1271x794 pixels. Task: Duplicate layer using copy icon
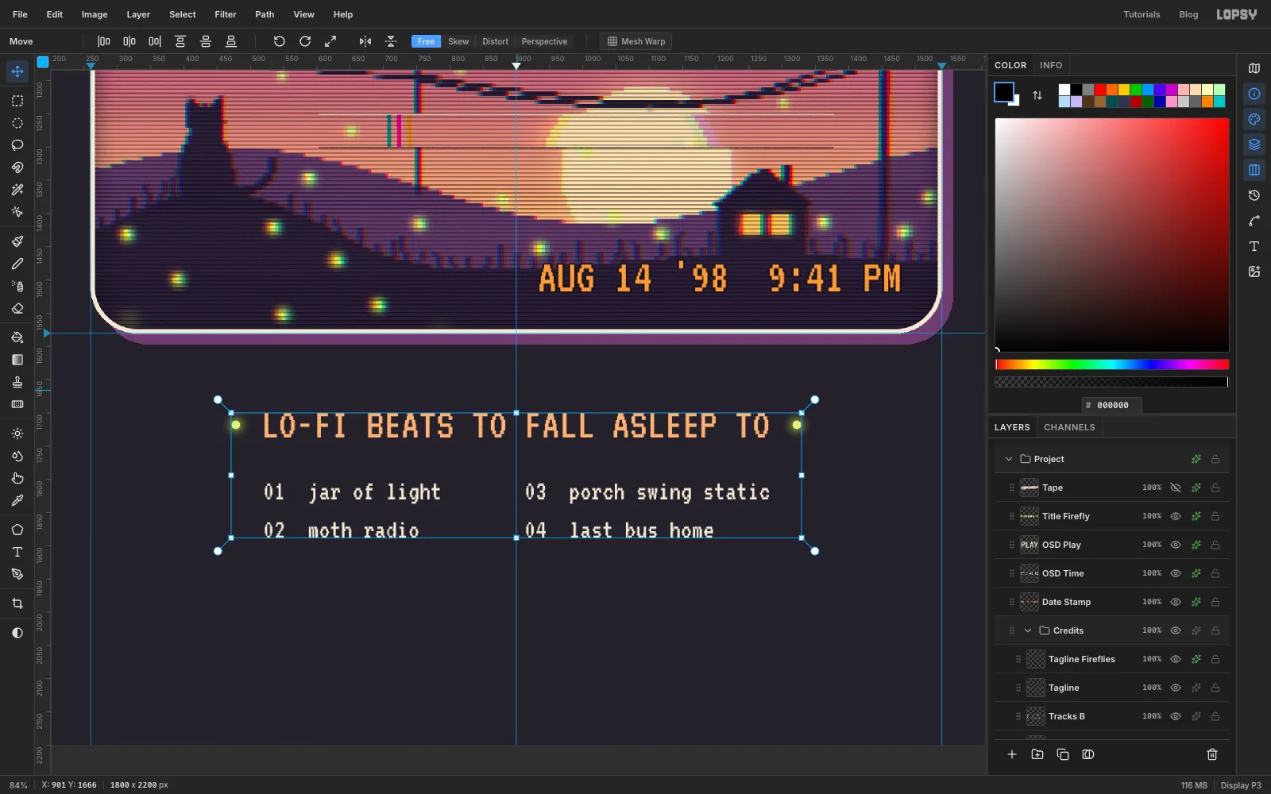[x=1063, y=754]
